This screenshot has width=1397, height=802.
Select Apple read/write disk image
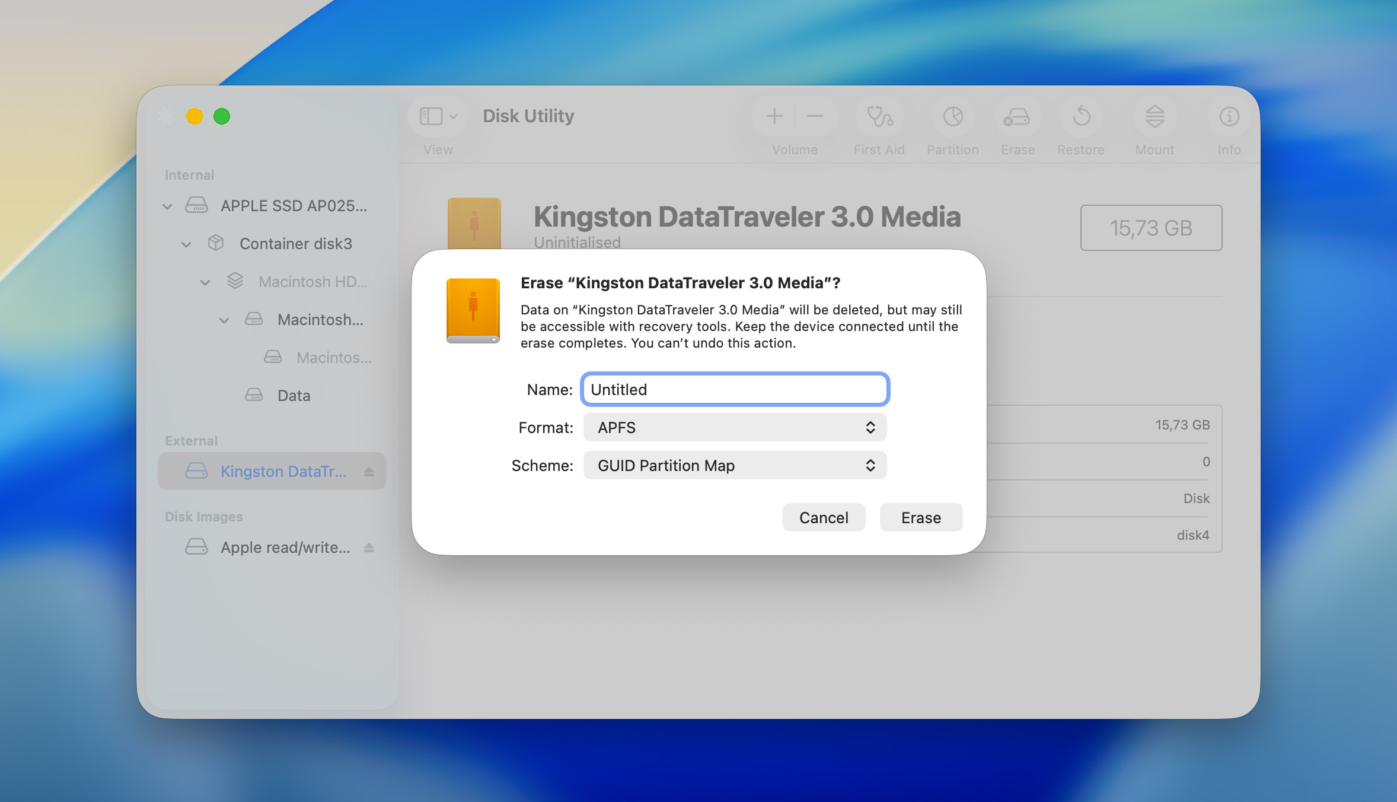(272, 548)
